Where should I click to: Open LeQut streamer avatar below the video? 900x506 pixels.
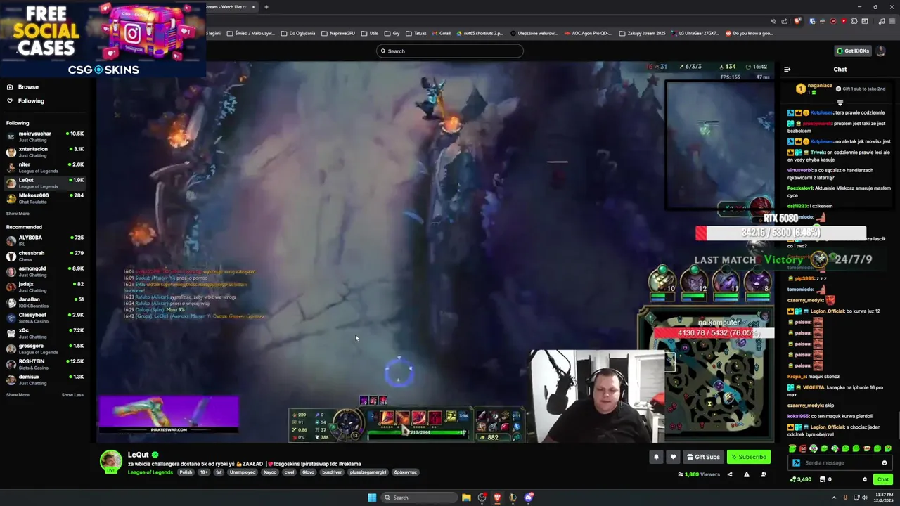(x=110, y=461)
